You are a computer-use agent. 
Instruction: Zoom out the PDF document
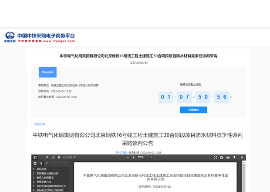click(x=128, y=158)
